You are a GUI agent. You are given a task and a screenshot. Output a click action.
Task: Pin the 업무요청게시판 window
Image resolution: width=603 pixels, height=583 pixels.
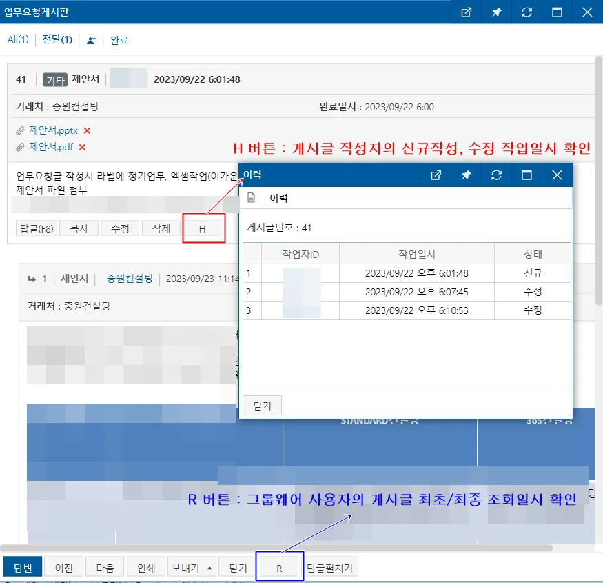(496, 12)
